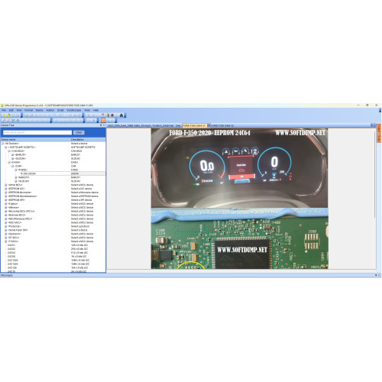Click the open-file toolbar icon

[8, 115]
